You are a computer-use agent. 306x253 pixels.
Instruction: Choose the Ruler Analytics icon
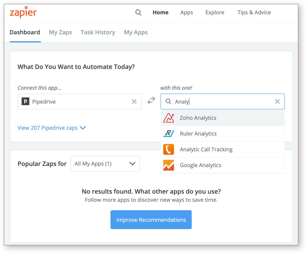(169, 134)
